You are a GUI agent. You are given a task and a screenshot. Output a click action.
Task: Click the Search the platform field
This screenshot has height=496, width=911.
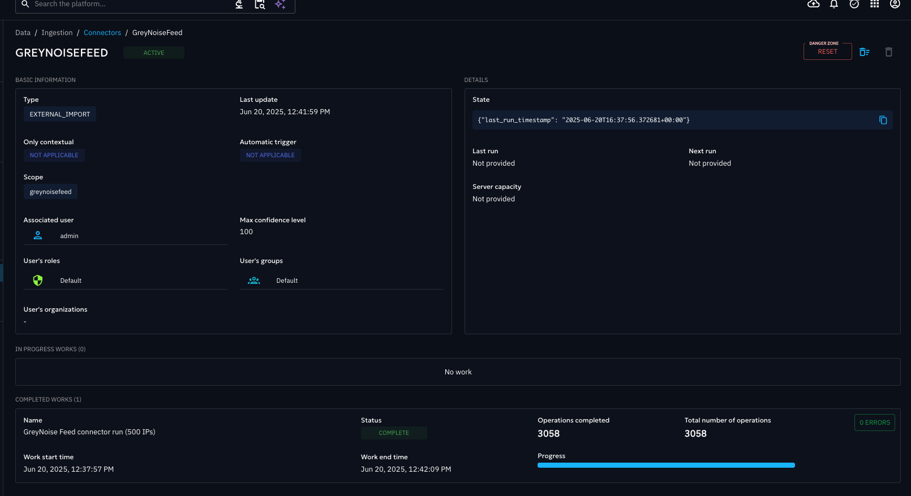130,4
